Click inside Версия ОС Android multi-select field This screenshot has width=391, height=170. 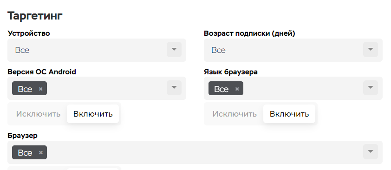97,88
